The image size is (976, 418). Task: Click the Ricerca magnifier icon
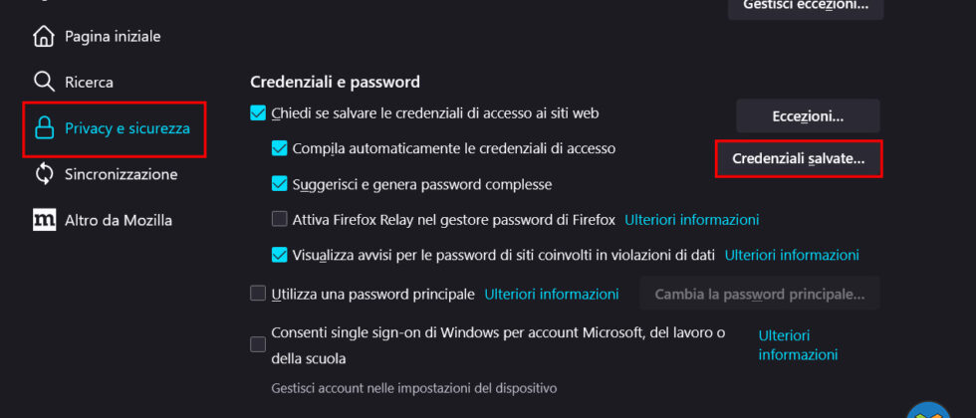pos(44,82)
